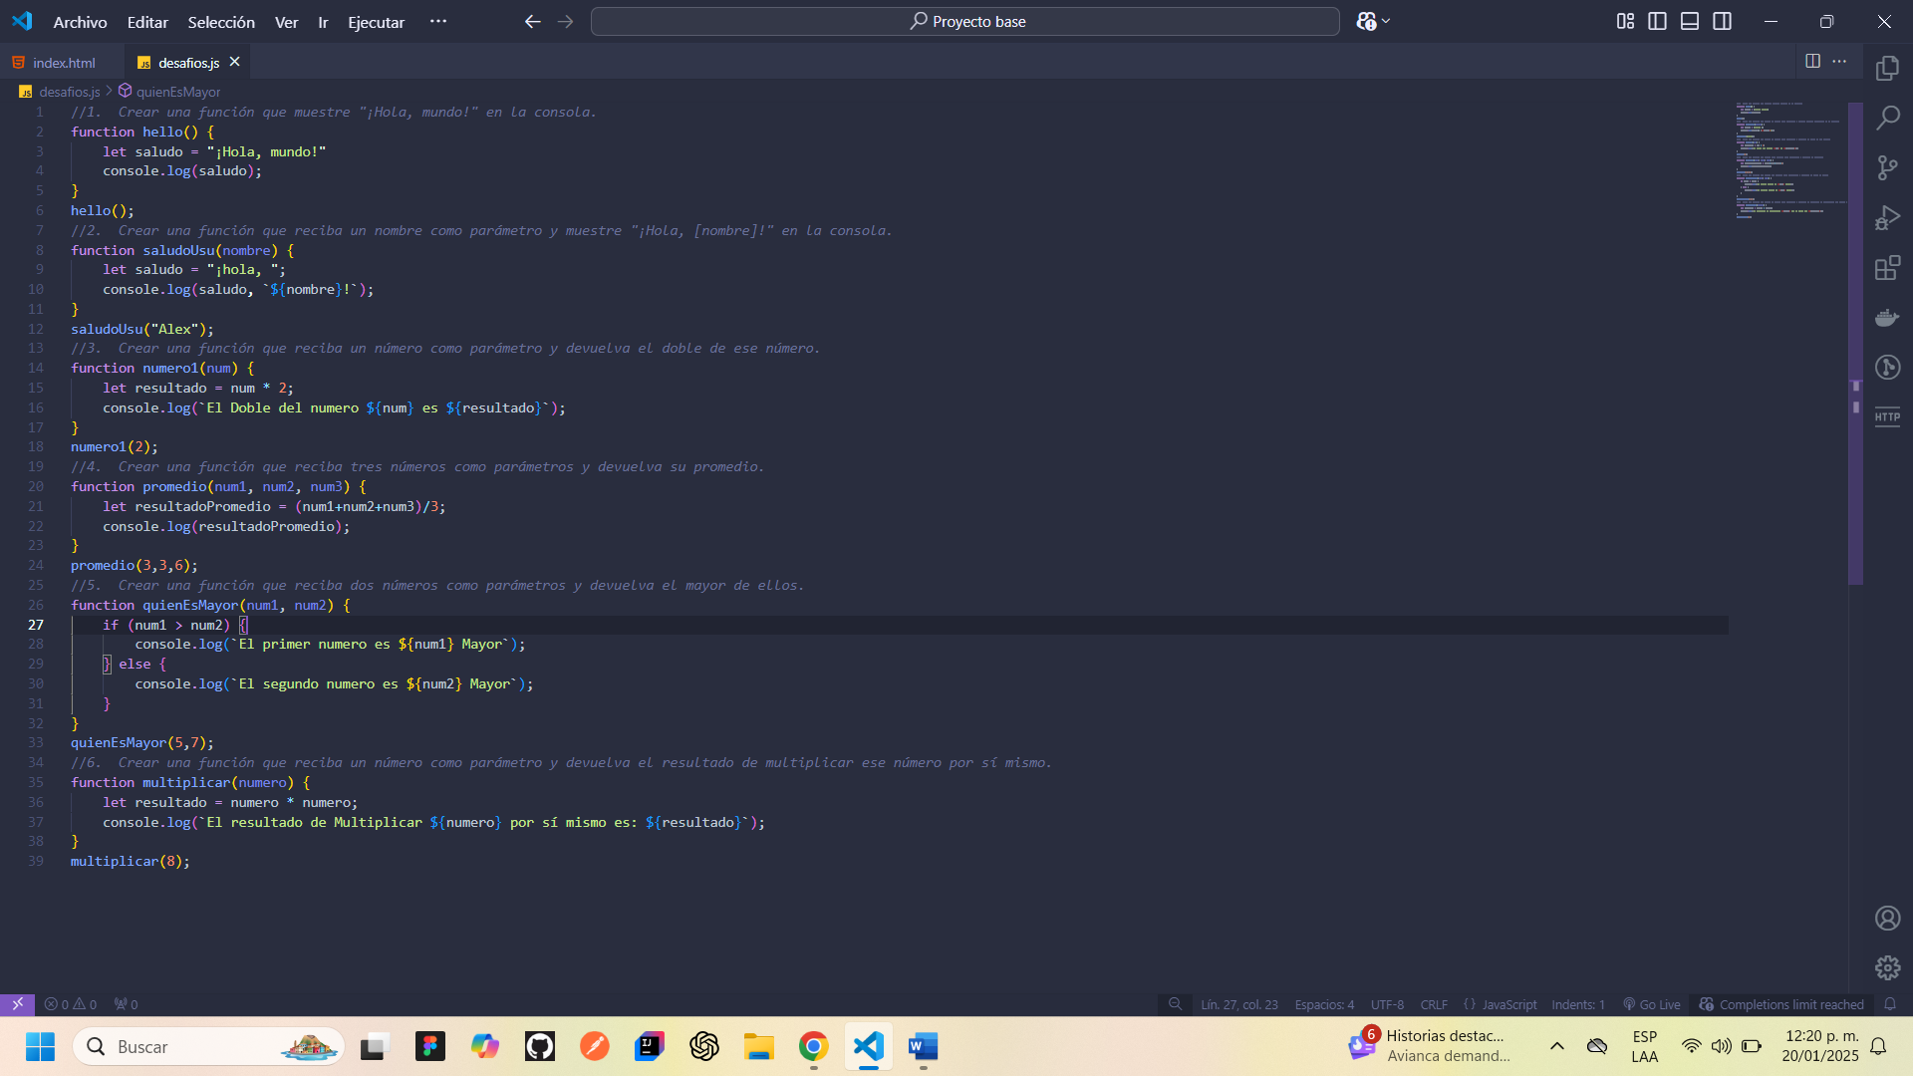Viewport: 1913px width, 1076px height.
Task: Open the Extensions view
Action: [x=1887, y=267]
